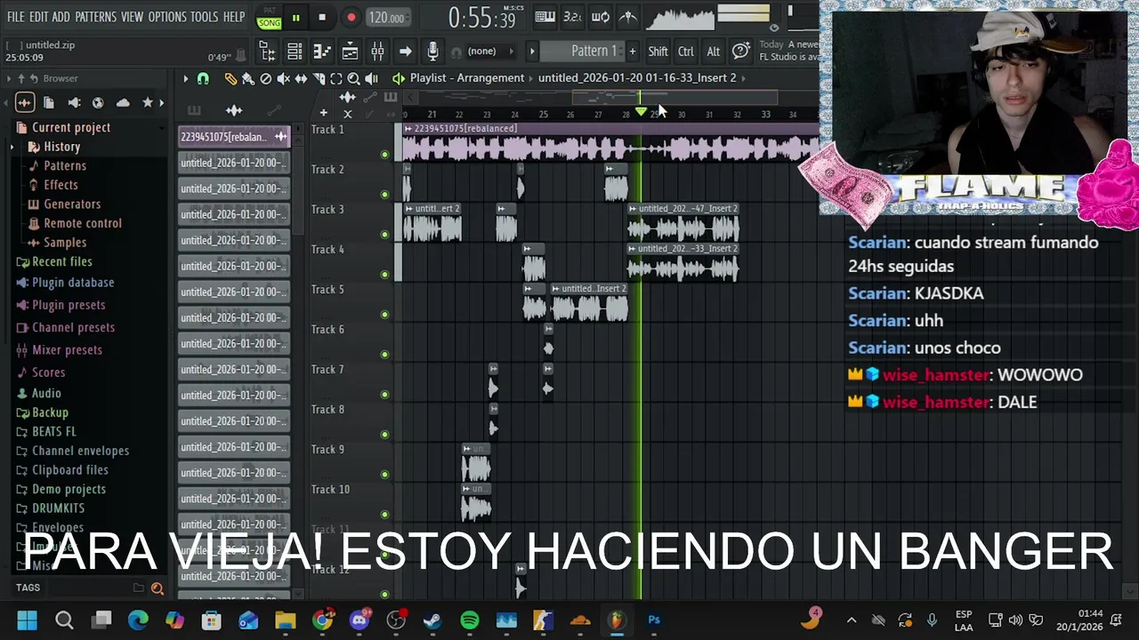The image size is (1139, 640).
Task: Choose the Select tool in playlist toolbar
Action: coord(336,78)
